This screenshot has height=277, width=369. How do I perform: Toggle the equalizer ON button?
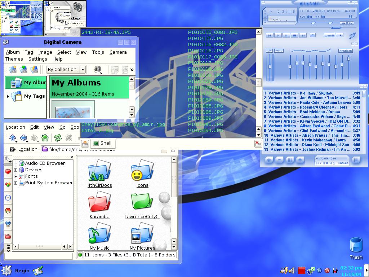(269, 50)
